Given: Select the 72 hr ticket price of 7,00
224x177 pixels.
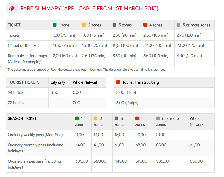Looking at the screenshot, I should point(76,103).
